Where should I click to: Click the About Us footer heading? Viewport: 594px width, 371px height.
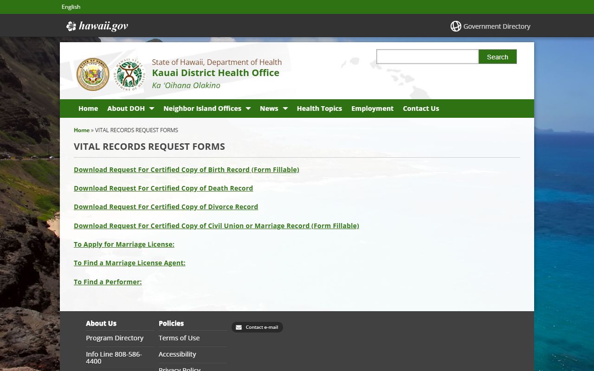pyautogui.click(x=101, y=323)
